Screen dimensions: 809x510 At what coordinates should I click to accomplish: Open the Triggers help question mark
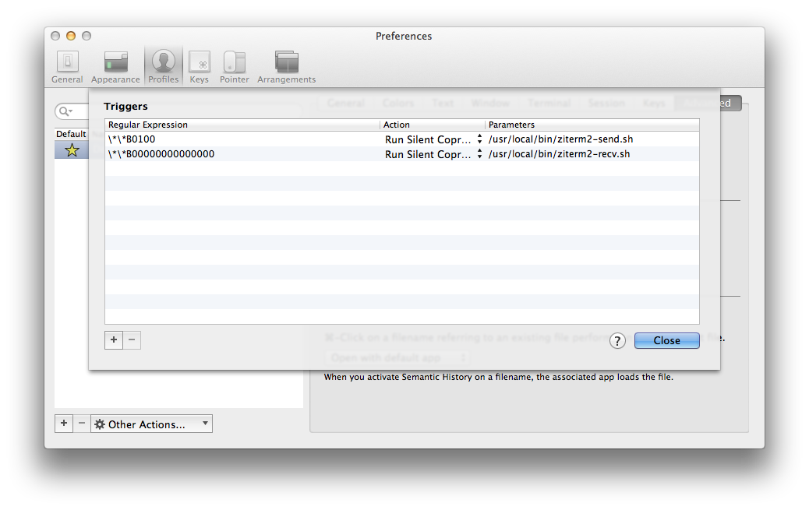(617, 341)
